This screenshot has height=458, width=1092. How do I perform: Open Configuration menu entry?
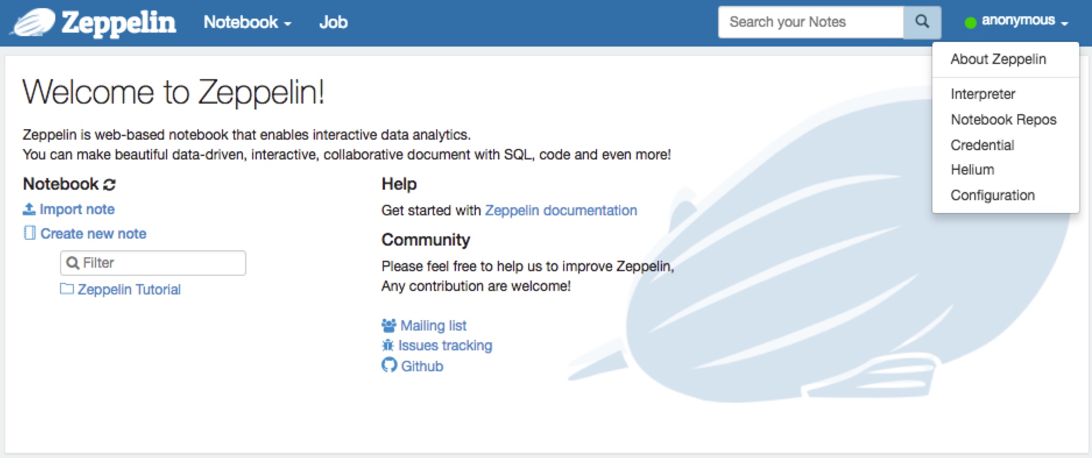click(x=992, y=195)
